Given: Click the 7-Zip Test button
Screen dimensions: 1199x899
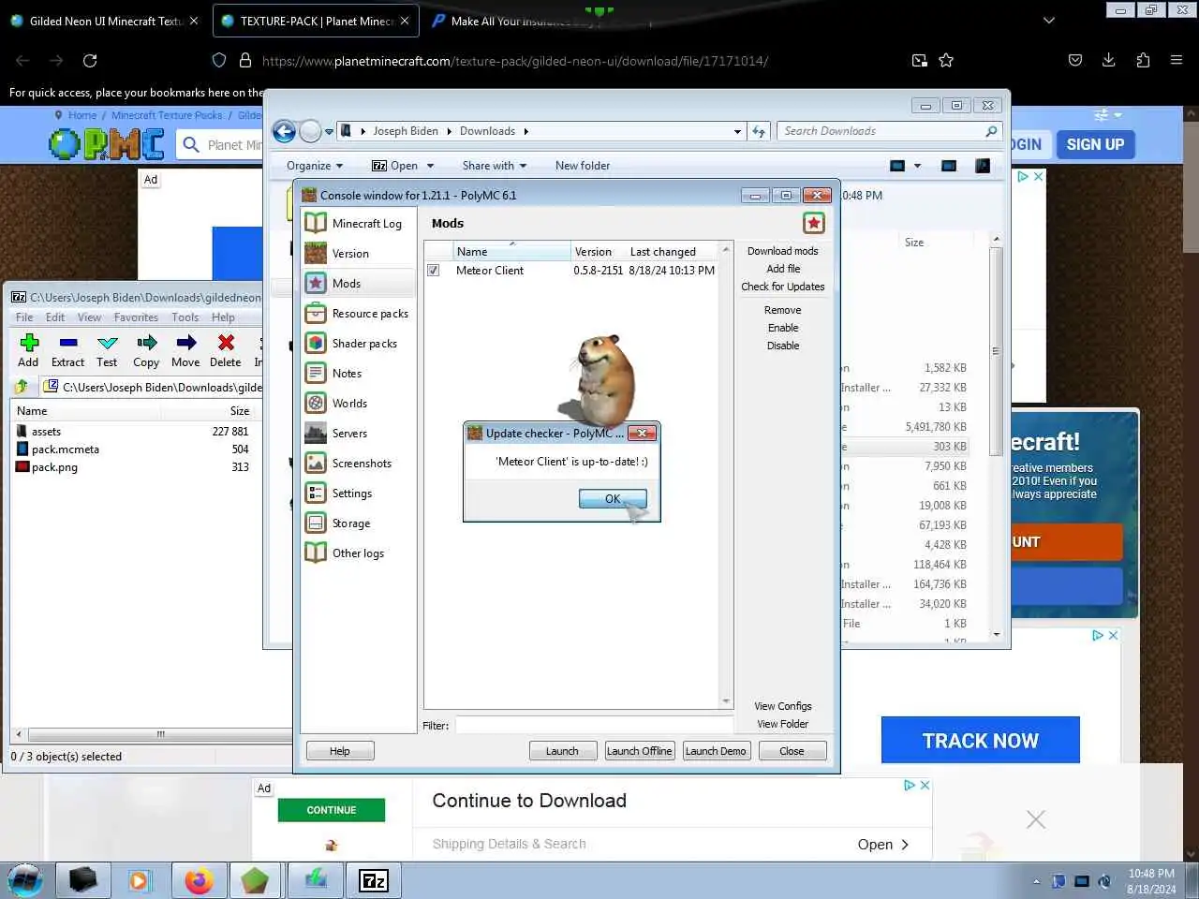Looking at the screenshot, I should point(107,351).
